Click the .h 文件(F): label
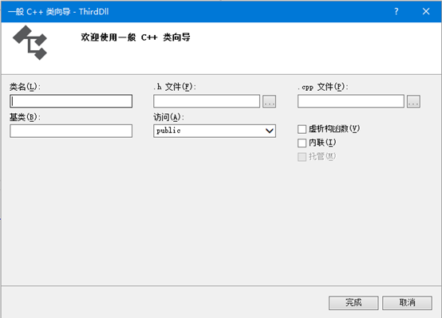The height and width of the screenshot is (318, 442). (175, 87)
